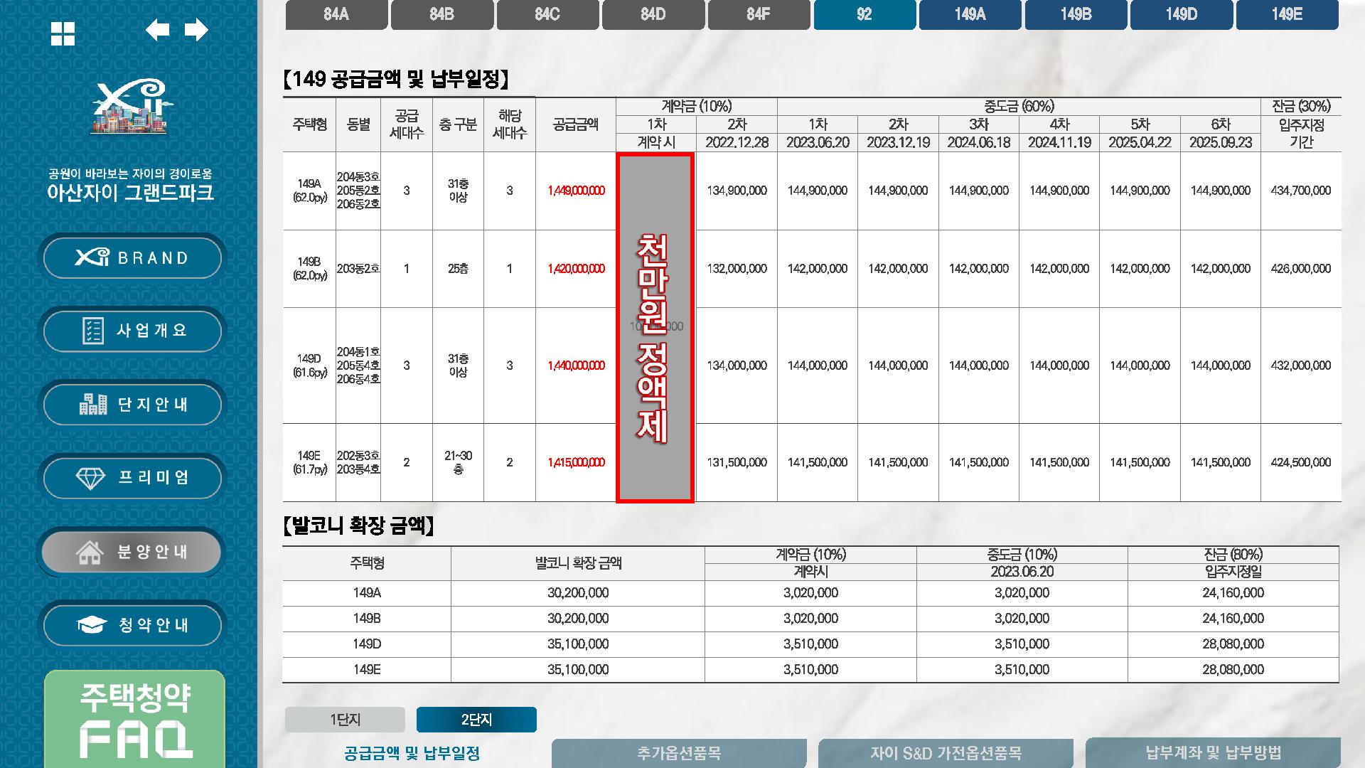1365x768 pixels.
Task: Go to the previous page with left arrow
Action: coord(157,30)
